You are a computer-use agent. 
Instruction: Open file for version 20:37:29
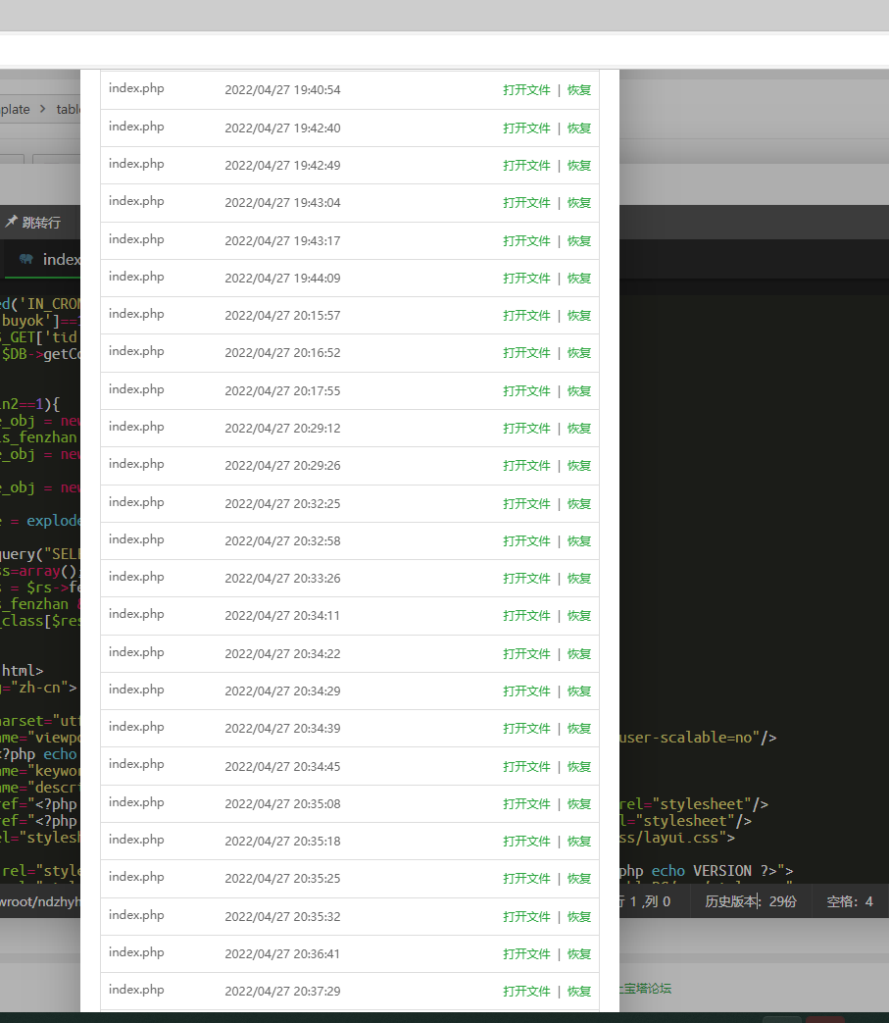point(526,992)
